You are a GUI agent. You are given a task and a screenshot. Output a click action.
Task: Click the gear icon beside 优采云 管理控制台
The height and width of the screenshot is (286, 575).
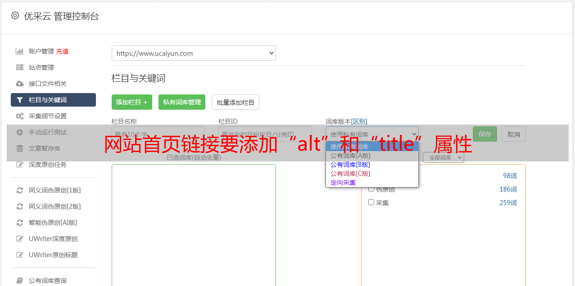tap(15, 16)
